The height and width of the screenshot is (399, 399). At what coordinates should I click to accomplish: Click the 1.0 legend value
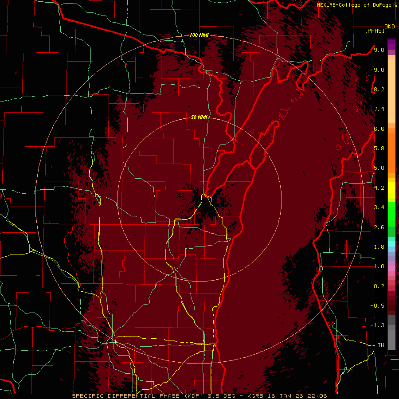[x=379, y=266]
